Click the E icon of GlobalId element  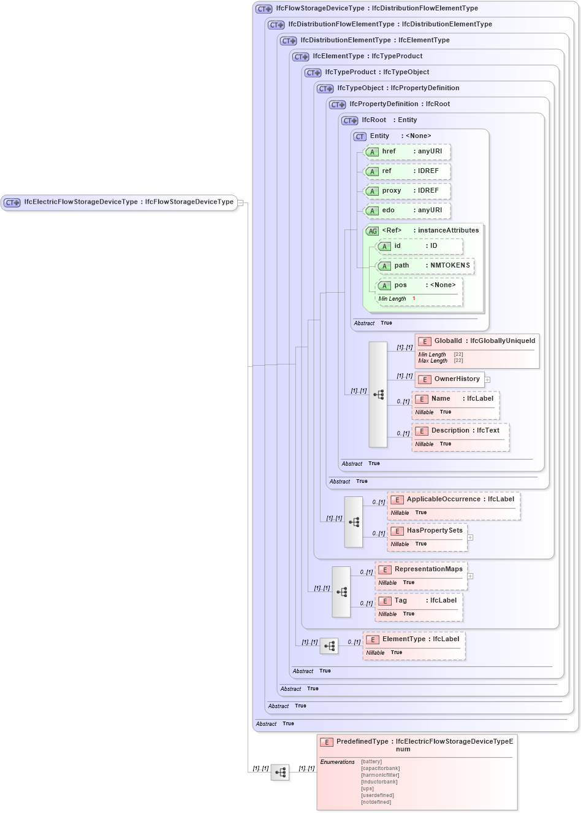click(x=423, y=341)
